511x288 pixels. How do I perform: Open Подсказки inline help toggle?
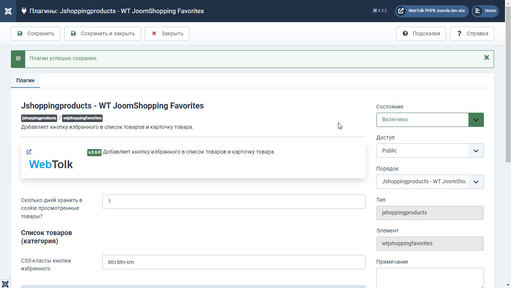click(421, 33)
